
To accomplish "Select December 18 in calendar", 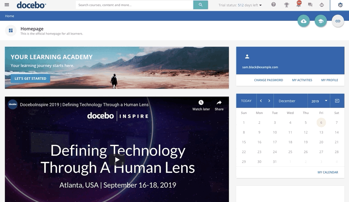I will click(290, 142).
